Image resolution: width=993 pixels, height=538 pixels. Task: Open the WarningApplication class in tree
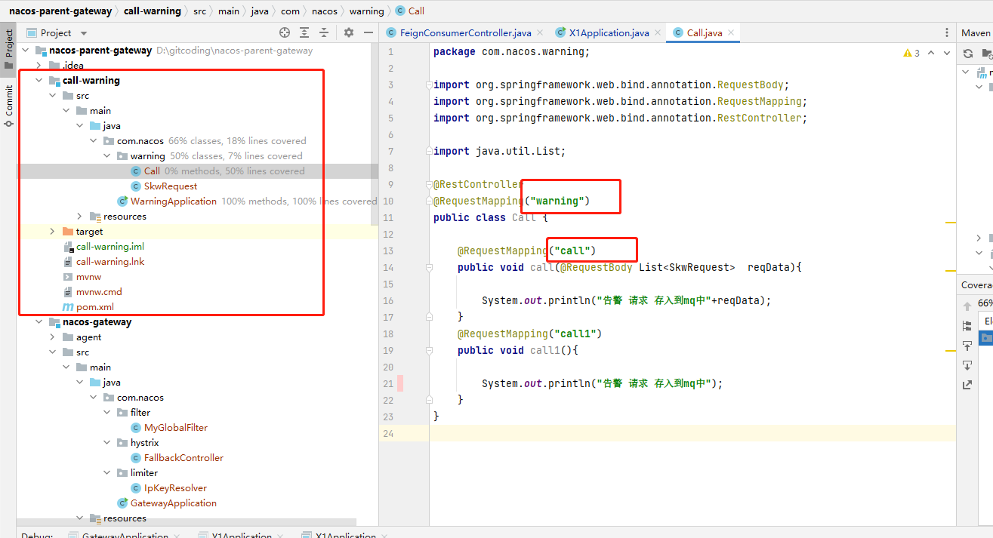pos(173,201)
